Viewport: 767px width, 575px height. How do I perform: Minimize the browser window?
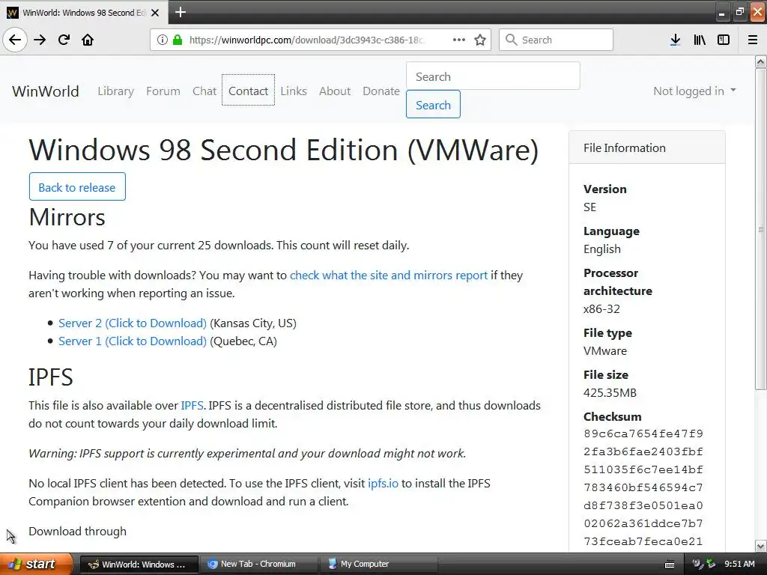pos(721,12)
